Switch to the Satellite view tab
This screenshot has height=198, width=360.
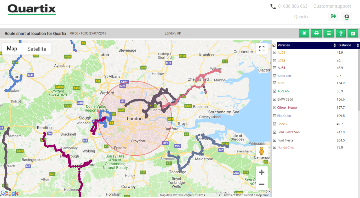[37, 49]
